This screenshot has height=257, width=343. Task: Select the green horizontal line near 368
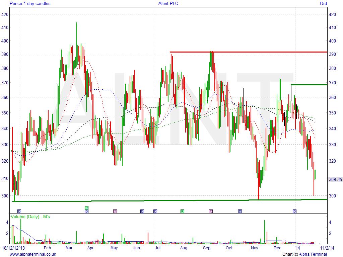click(x=309, y=85)
